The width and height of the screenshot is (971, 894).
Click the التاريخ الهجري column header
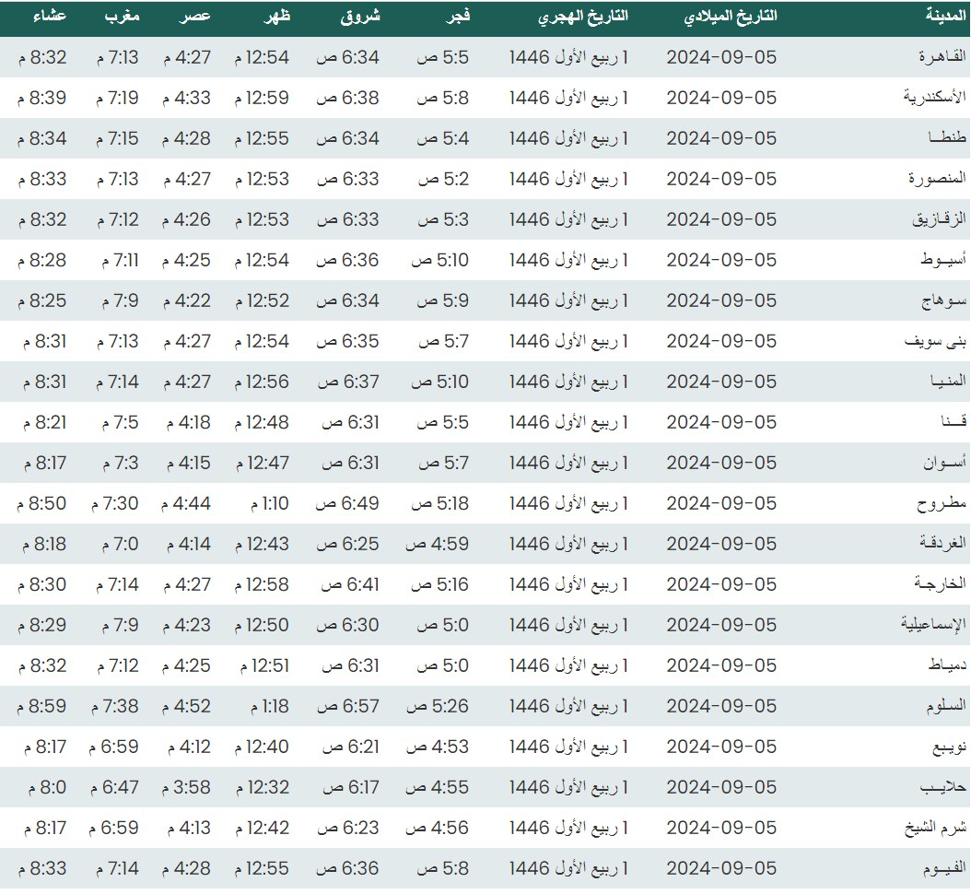pyautogui.click(x=582, y=17)
